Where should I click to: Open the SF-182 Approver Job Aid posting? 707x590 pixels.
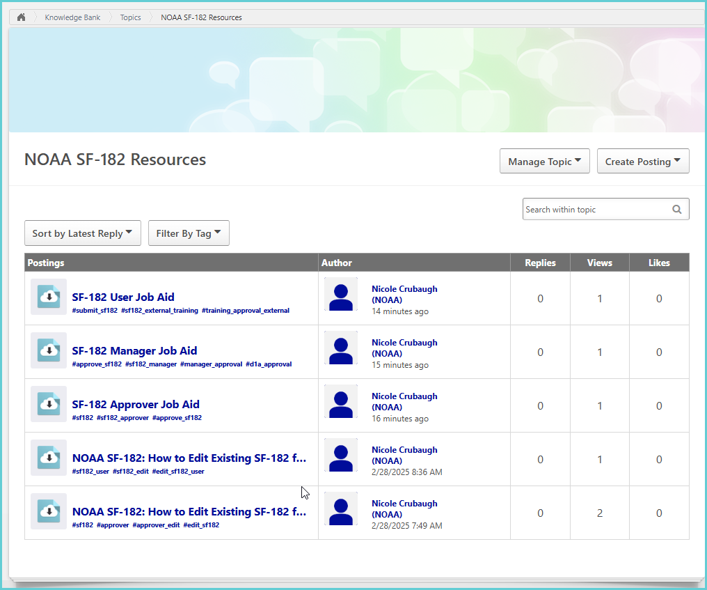click(x=136, y=405)
